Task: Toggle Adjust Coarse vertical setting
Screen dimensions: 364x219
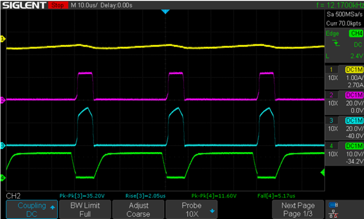Action: (138, 209)
